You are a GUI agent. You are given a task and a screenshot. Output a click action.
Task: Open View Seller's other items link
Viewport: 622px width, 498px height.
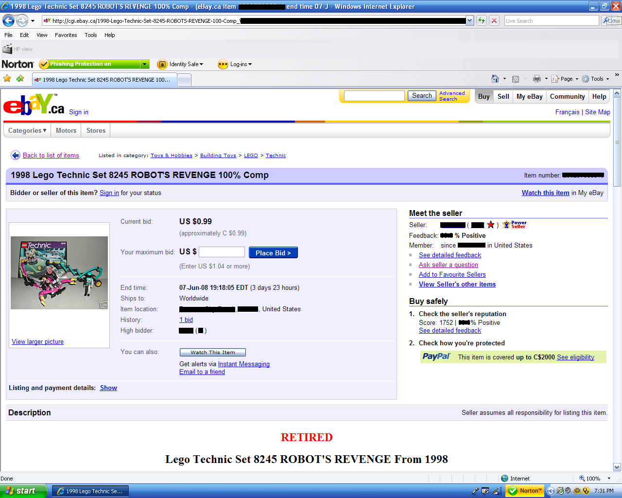457,284
